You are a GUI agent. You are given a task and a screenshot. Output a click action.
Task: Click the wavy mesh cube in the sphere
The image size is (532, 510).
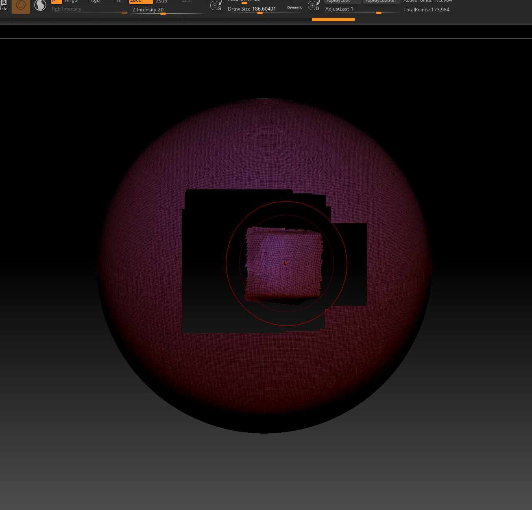click(284, 265)
